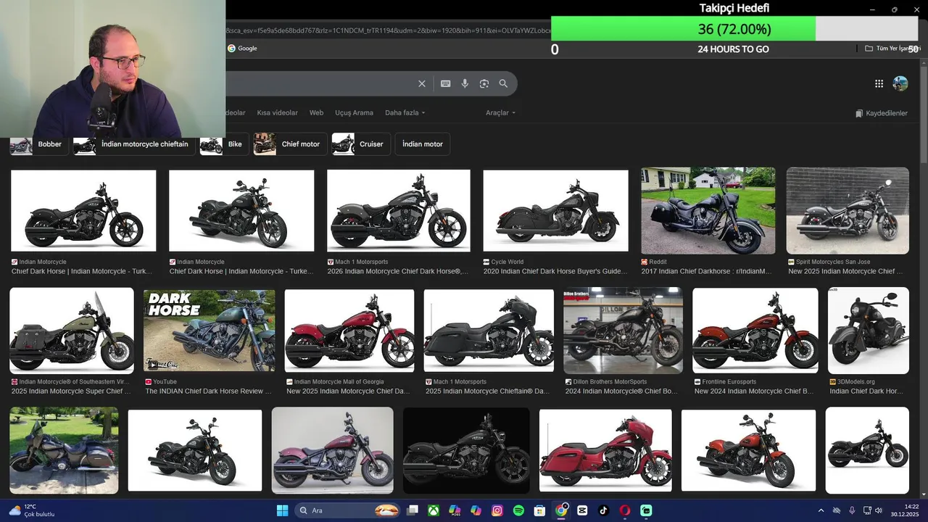Open the weather widget 12°C Çok bulutlu

(30, 510)
